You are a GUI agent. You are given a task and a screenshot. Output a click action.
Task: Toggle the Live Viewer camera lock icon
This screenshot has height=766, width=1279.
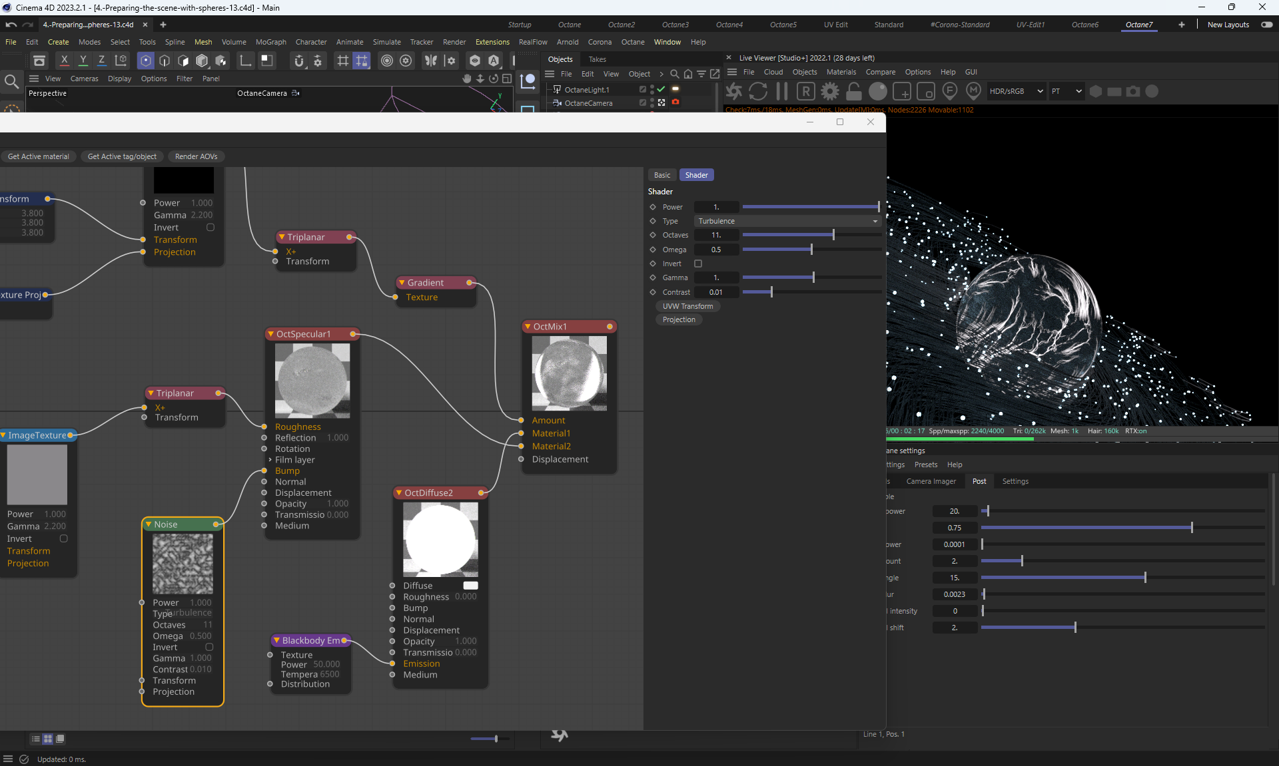854,91
